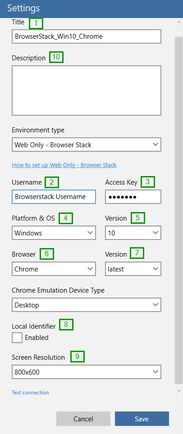Open the Environment type dropdown
This screenshot has height=434, width=183.
86,145
